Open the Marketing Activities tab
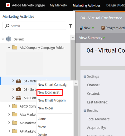This screenshot has width=125, height=136. click(87, 5)
